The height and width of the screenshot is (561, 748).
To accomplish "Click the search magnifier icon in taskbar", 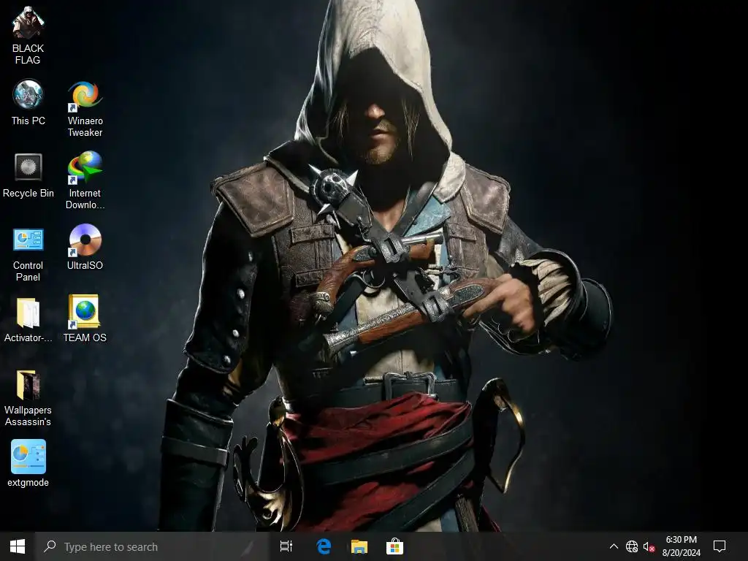I will [50, 546].
